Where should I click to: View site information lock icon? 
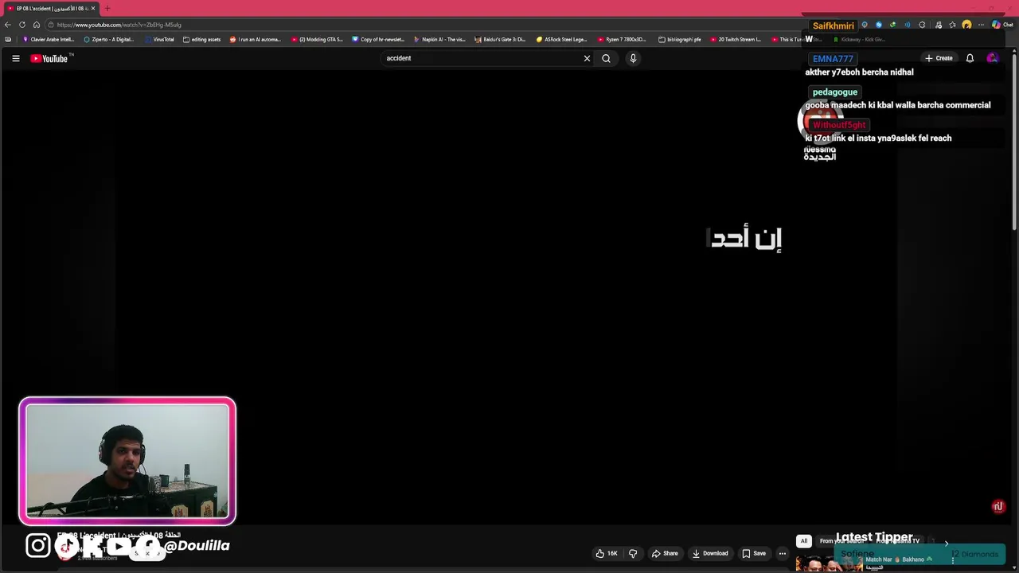pos(51,25)
